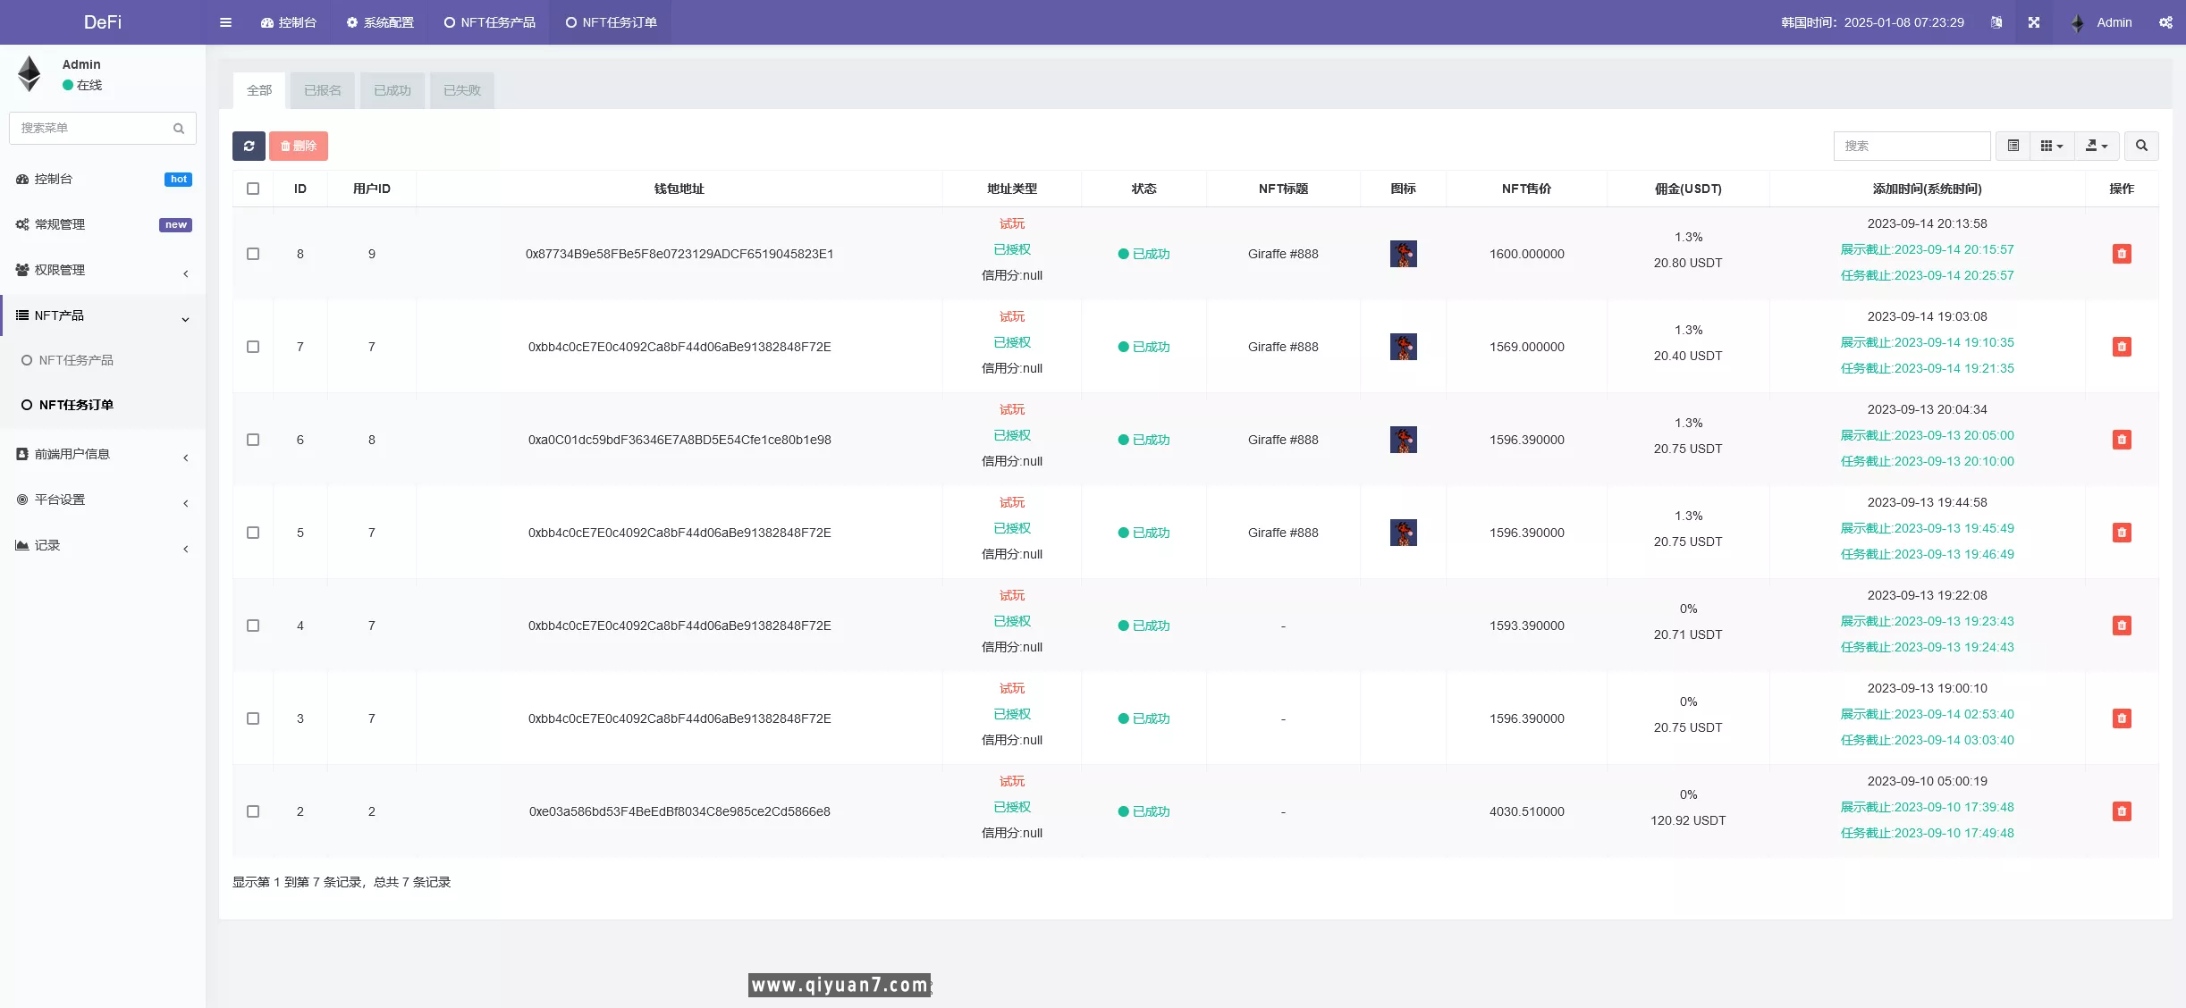
Task: Delete order ID 8 via the red trash icon
Action: (x=2122, y=254)
